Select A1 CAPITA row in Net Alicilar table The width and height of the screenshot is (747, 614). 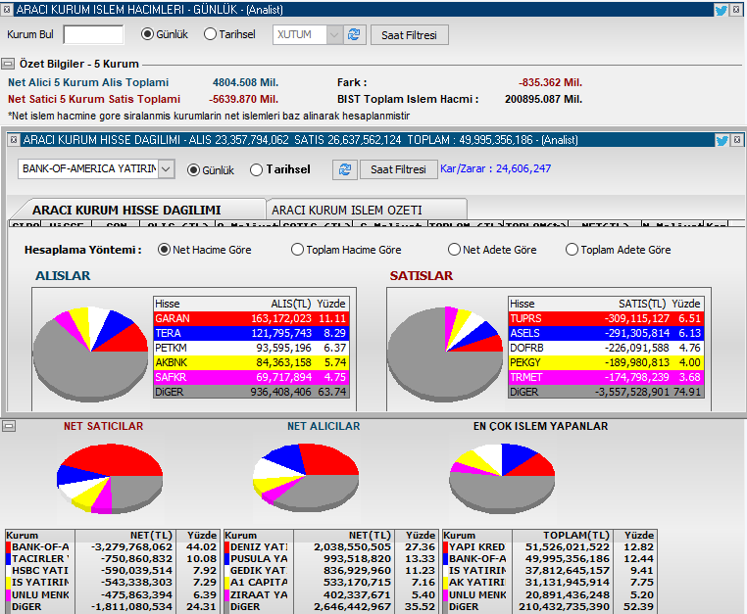coord(330,582)
